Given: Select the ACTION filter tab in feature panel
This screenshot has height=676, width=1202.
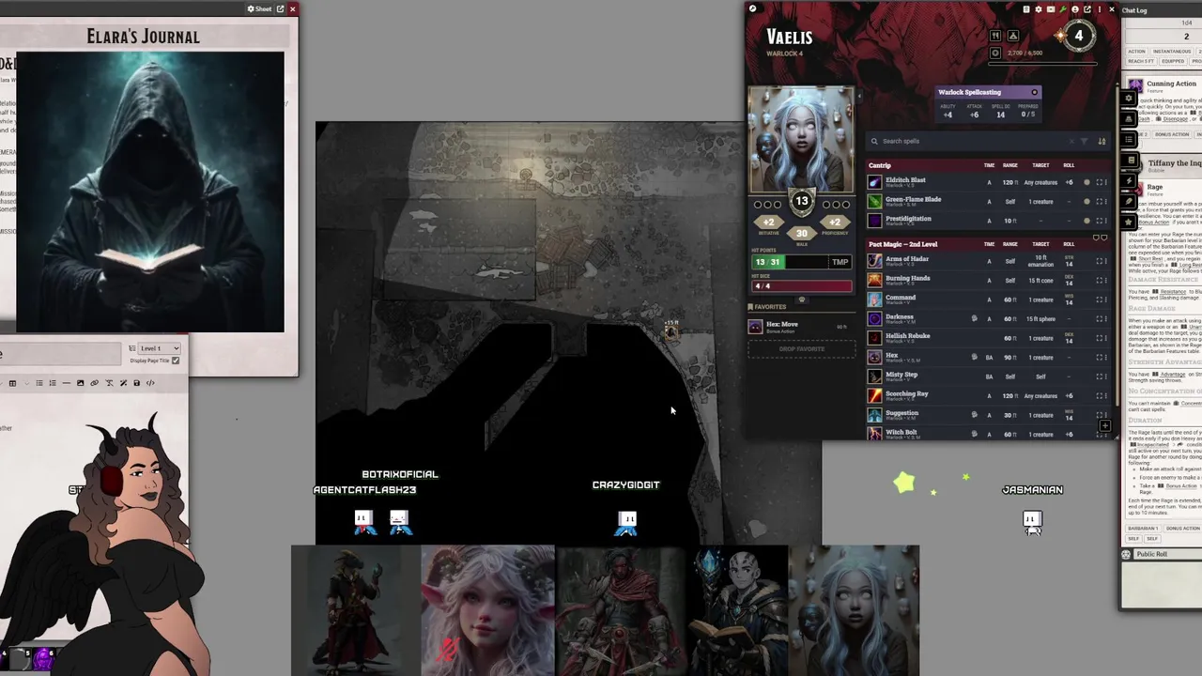Looking at the screenshot, I should [1136, 52].
